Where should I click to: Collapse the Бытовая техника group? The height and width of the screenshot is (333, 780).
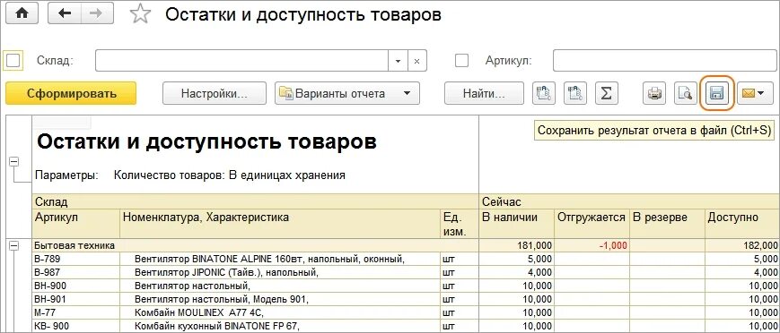tap(14, 245)
